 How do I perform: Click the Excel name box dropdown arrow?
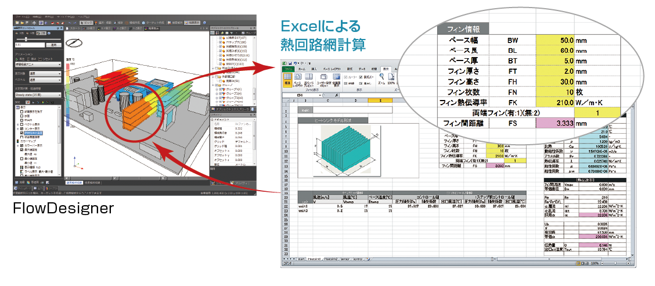[x=320, y=95]
